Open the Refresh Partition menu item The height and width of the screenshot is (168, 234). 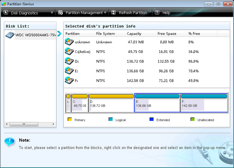(133, 12)
